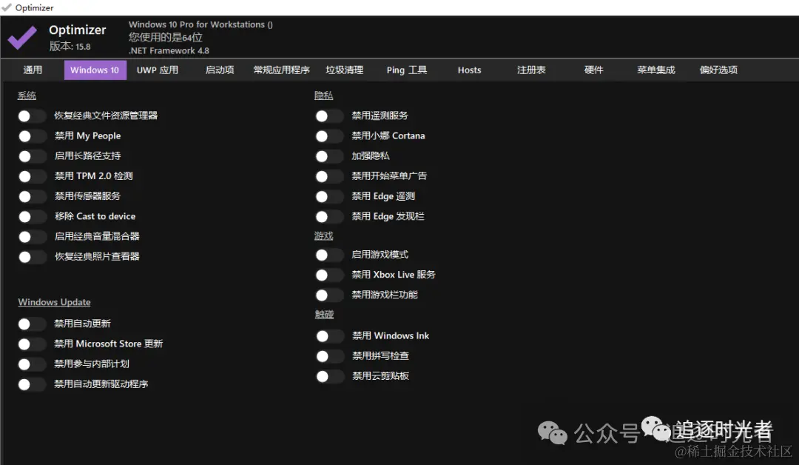The width and height of the screenshot is (799, 465).
Task: Enable the 启用经典音量混合器 switch
Action: pyautogui.click(x=32, y=237)
